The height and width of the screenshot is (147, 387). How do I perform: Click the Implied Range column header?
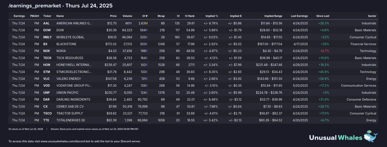pos(273,16)
